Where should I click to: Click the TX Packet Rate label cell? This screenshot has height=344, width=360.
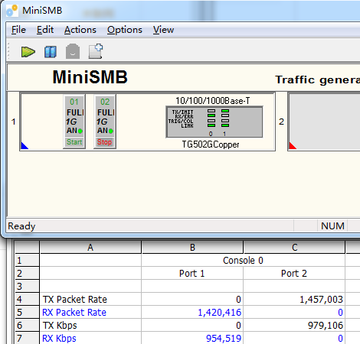tap(90, 299)
